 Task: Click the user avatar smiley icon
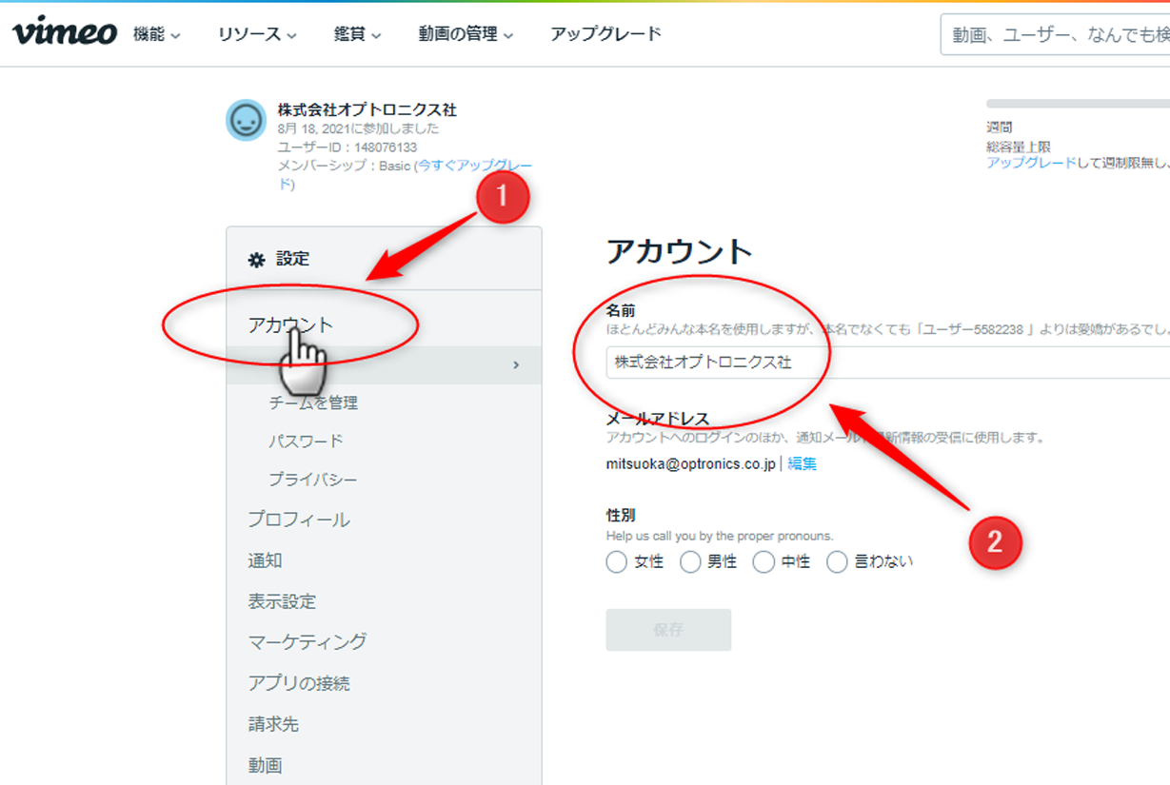coord(247,120)
